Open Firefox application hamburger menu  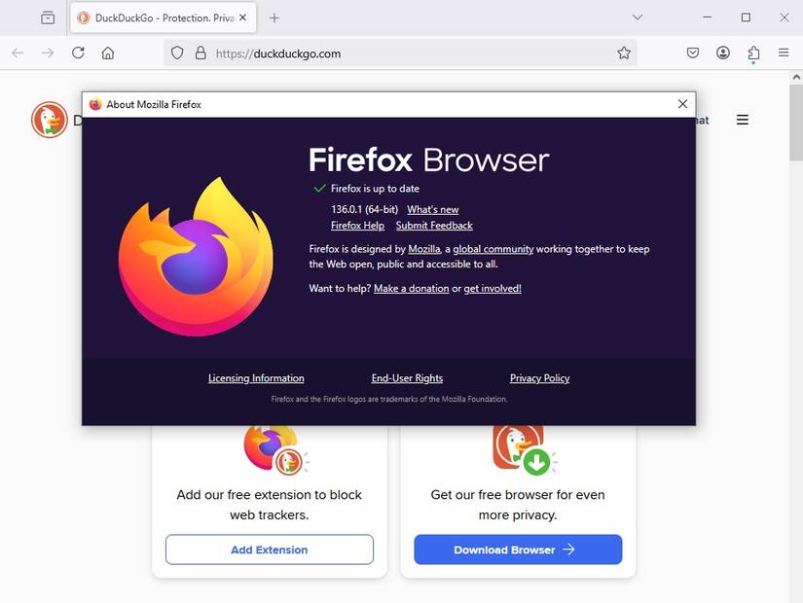pos(784,53)
